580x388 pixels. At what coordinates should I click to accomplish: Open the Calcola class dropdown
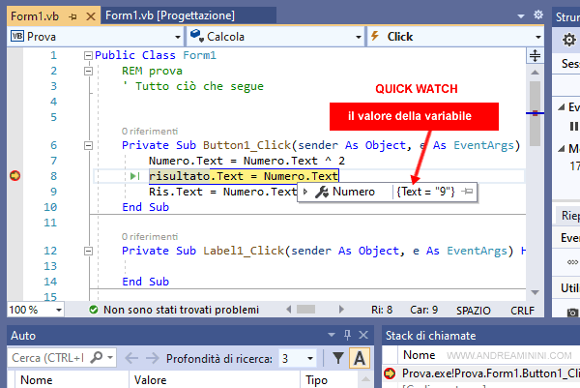[273, 37]
